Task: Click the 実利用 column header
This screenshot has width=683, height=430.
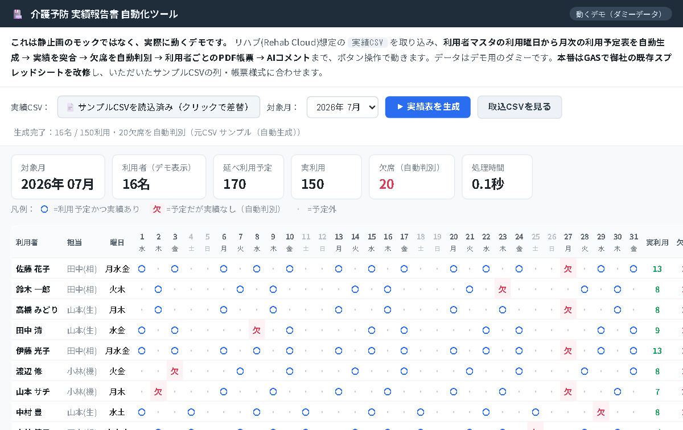Action: click(x=657, y=242)
